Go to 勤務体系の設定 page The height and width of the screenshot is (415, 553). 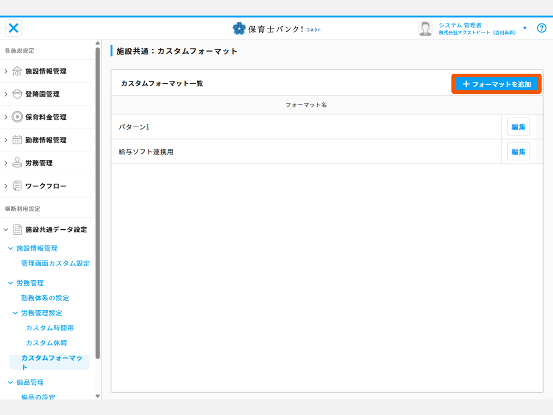coord(45,298)
